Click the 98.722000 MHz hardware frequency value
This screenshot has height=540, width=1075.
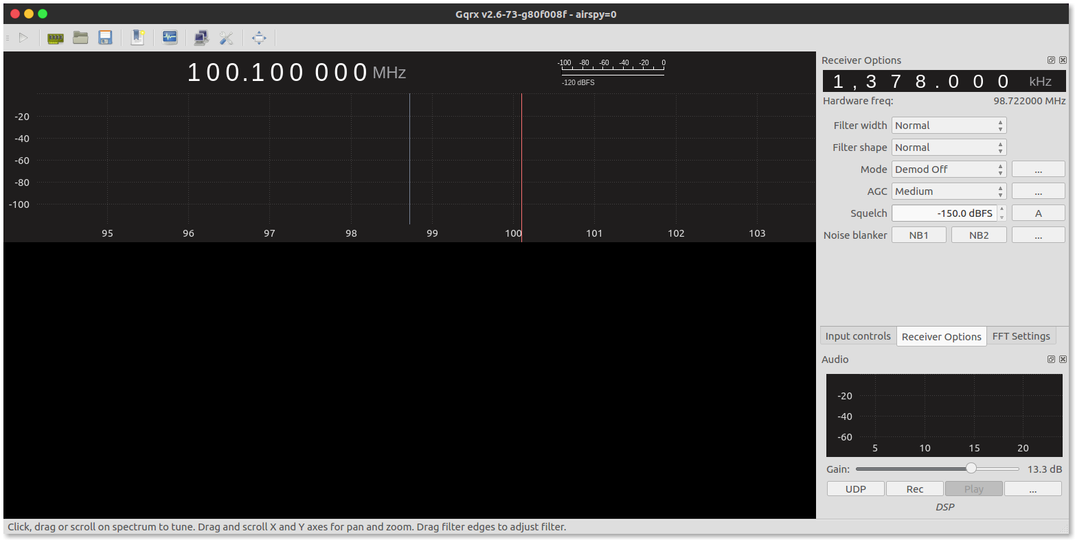pos(1029,101)
